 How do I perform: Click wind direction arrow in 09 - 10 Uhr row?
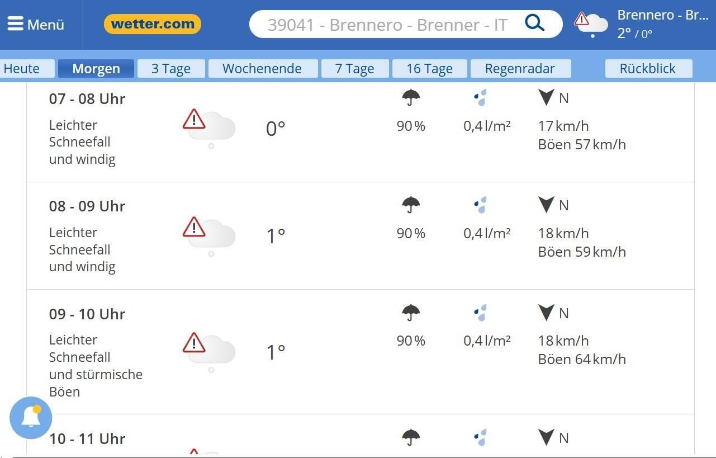(546, 313)
